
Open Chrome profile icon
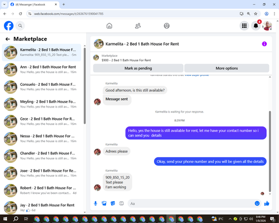[267, 14]
